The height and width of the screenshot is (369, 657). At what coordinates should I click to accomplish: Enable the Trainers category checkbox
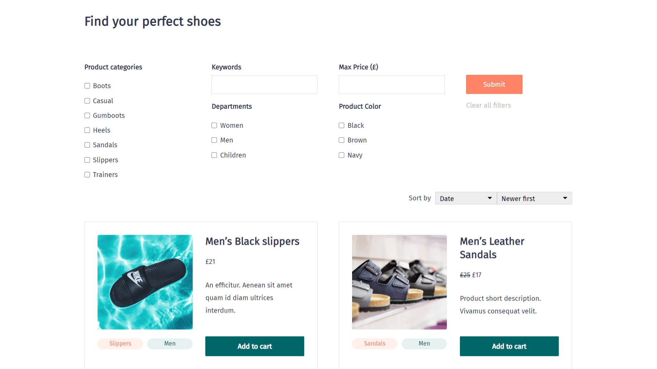[87, 175]
